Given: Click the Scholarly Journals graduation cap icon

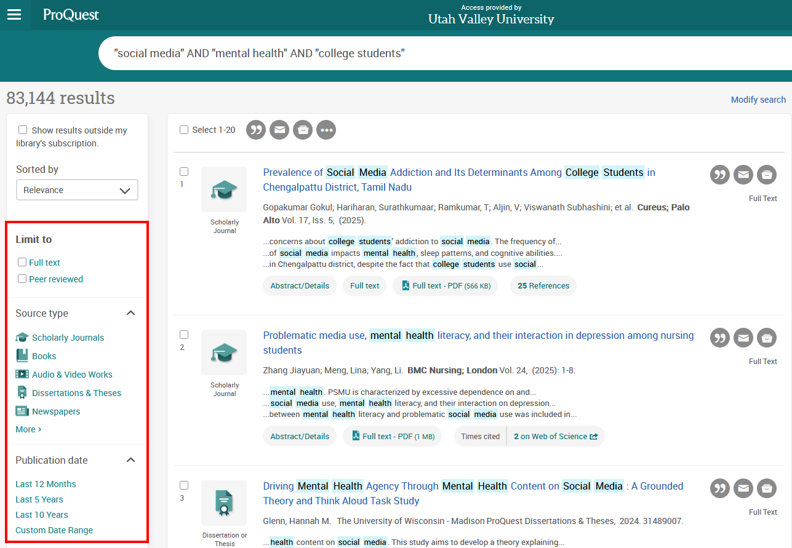Looking at the screenshot, I should [22, 337].
